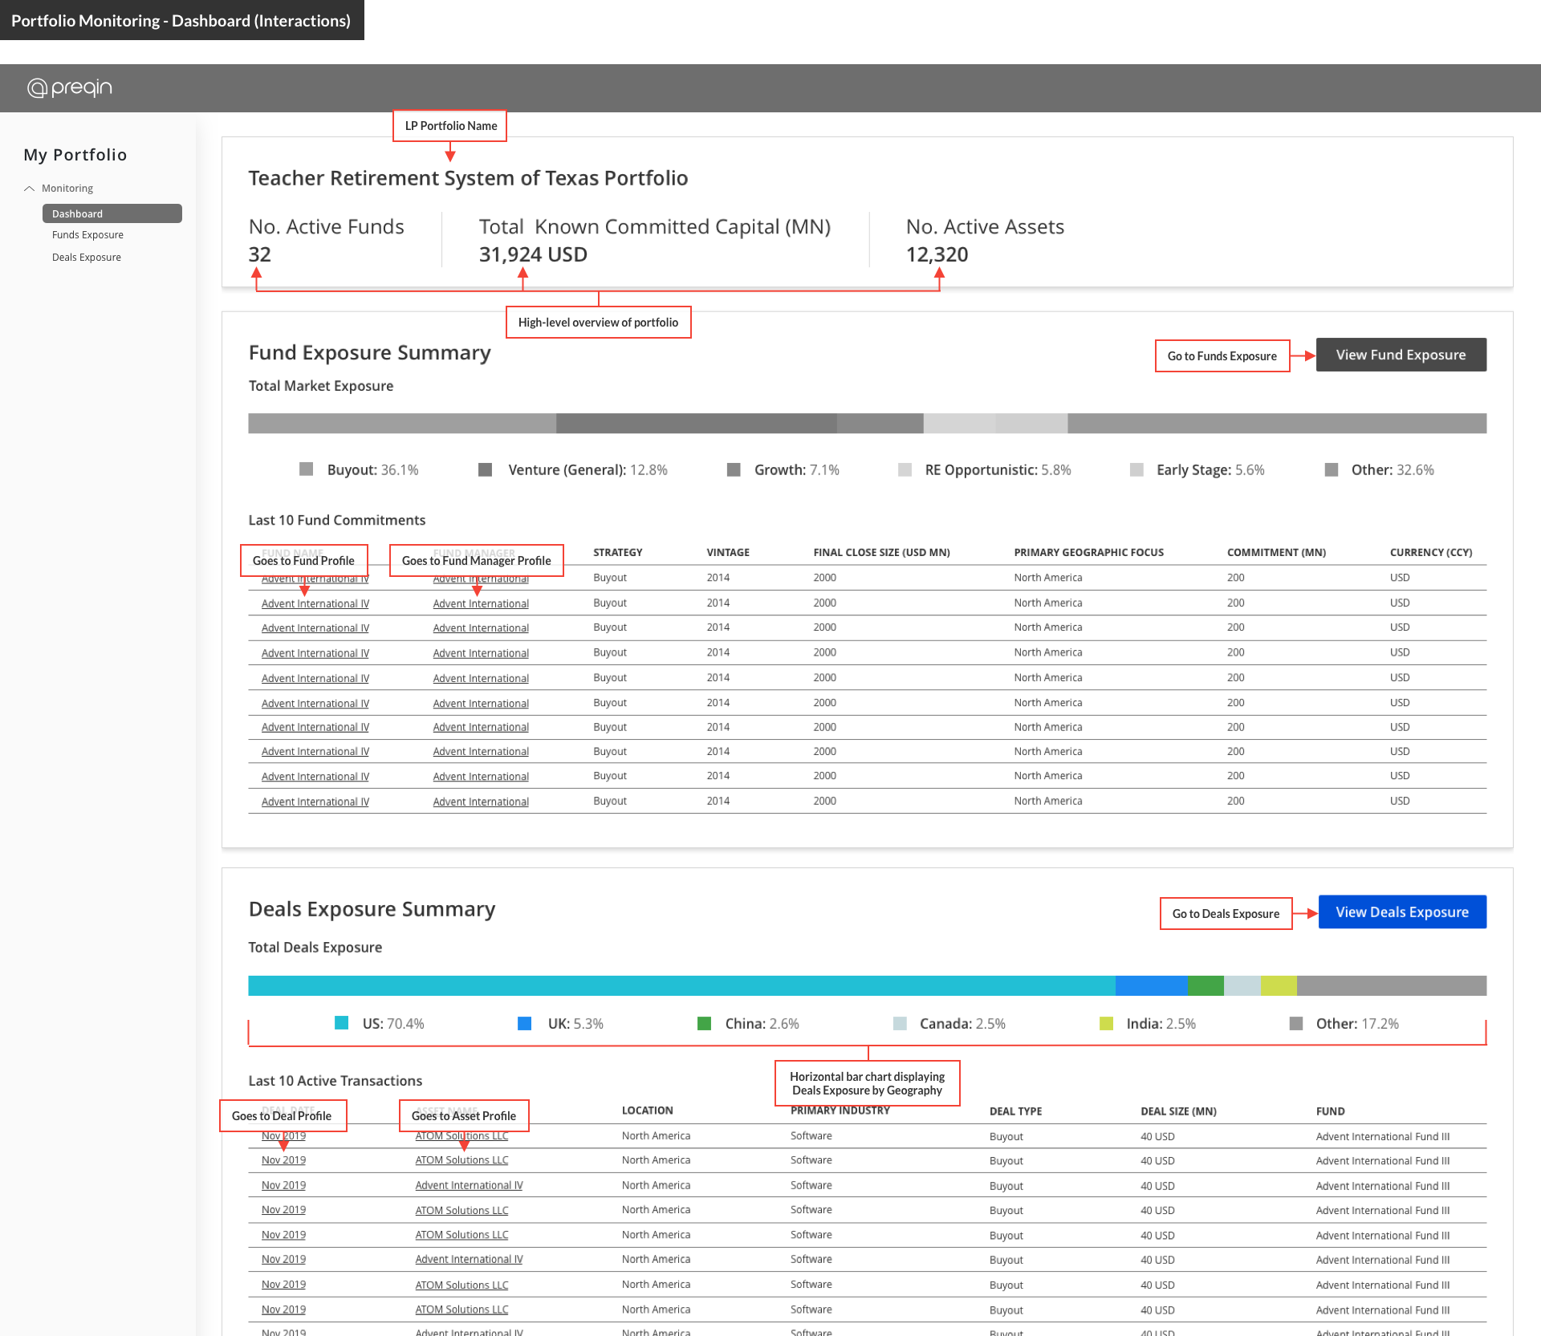Select Dashboard in the sidebar
This screenshot has width=1541, height=1336.
[112, 213]
